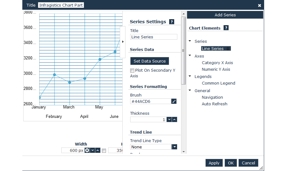Edit the chart Title field

point(61,5)
